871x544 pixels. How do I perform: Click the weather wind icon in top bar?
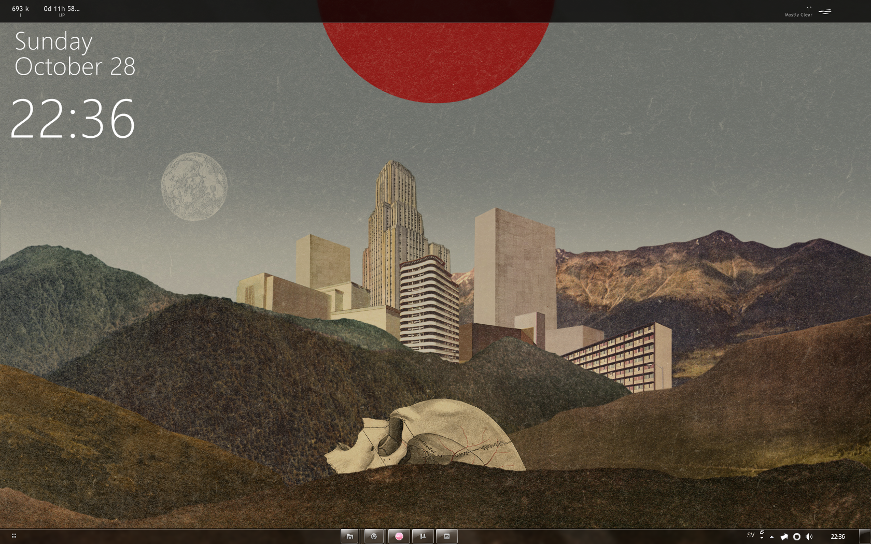coord(825,11)
